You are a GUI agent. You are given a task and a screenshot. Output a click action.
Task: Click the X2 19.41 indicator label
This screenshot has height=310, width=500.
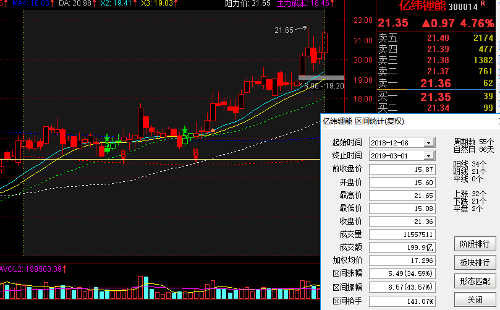[x=118, y=4]
